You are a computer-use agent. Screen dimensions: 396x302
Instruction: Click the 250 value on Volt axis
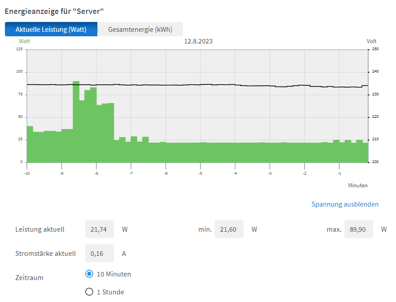point(375,49)
